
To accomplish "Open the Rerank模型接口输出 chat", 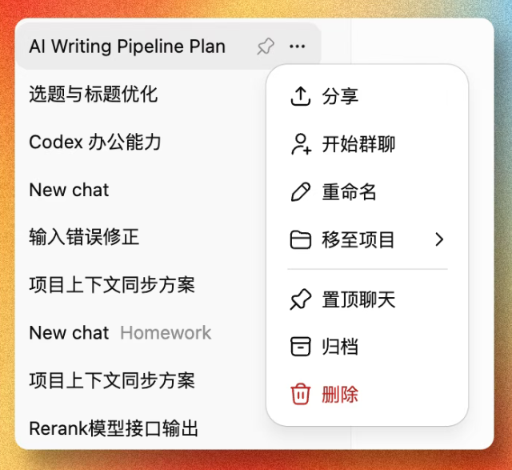I will tap(114, 428).
